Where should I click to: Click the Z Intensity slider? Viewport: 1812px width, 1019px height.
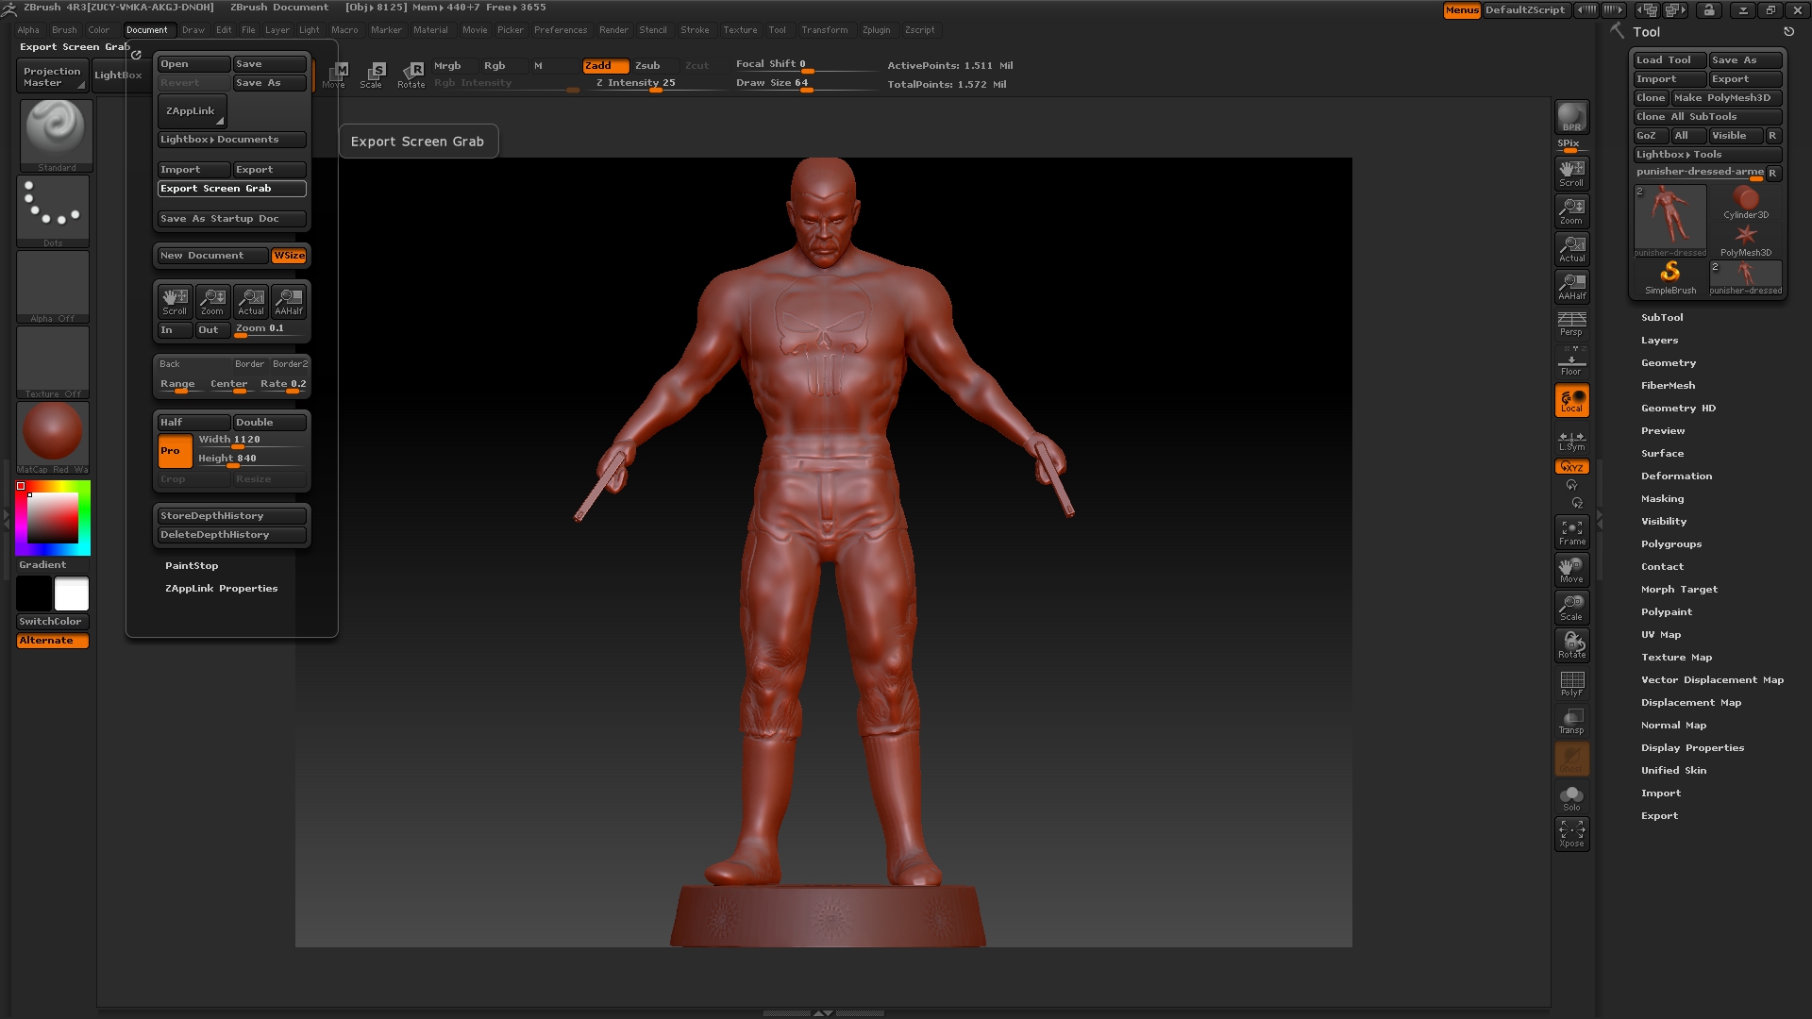(x=656, y=84)
